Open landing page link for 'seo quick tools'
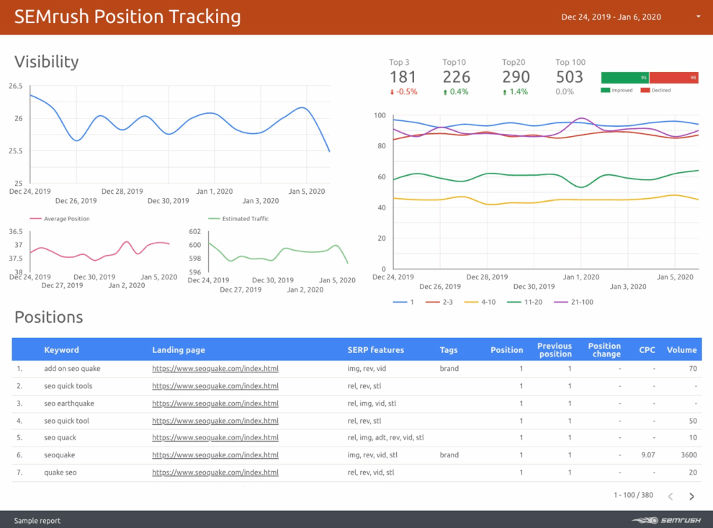 (215, 385)
